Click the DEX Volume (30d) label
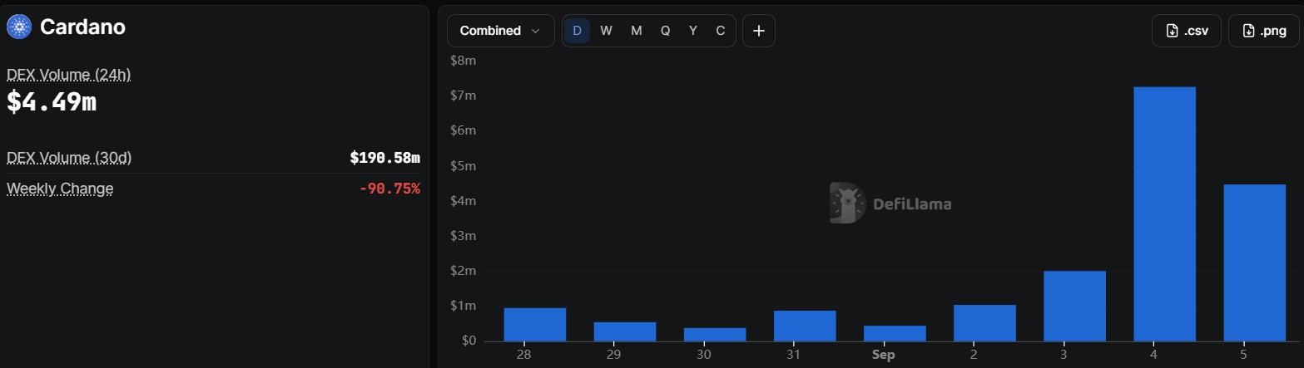Screen dimensions: 1304x368 coord(69,158)
